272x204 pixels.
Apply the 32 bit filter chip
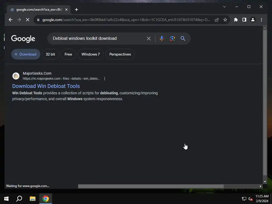(x=50, y=54)
